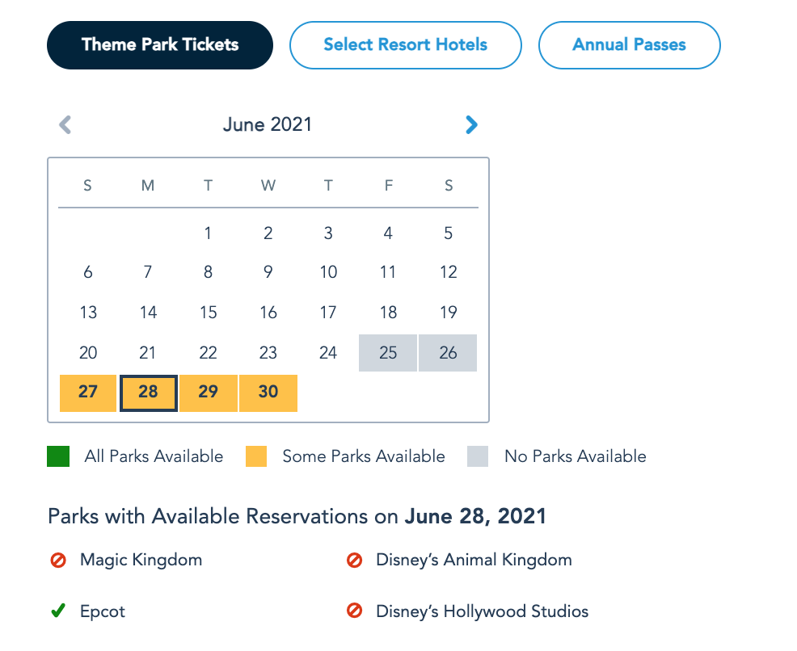This screenshot has width=797, height=651.
Task: Click the June 2021 month heading
Action: coord(268,124)
